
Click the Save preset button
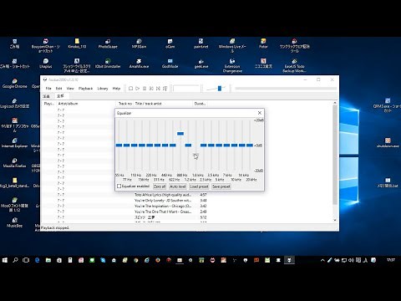point(221,186)
